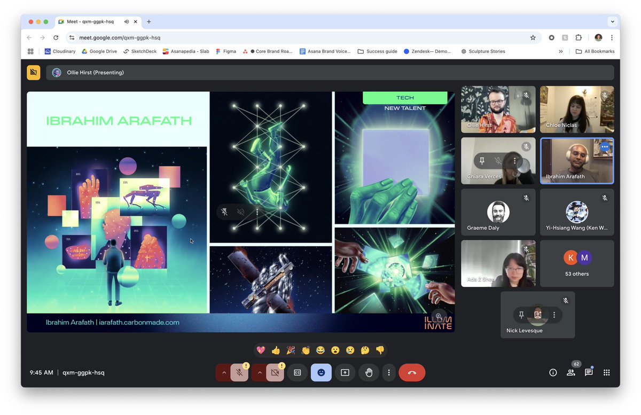
Task: Send the heart emoji reaction
Action: [x=261, y=350]
